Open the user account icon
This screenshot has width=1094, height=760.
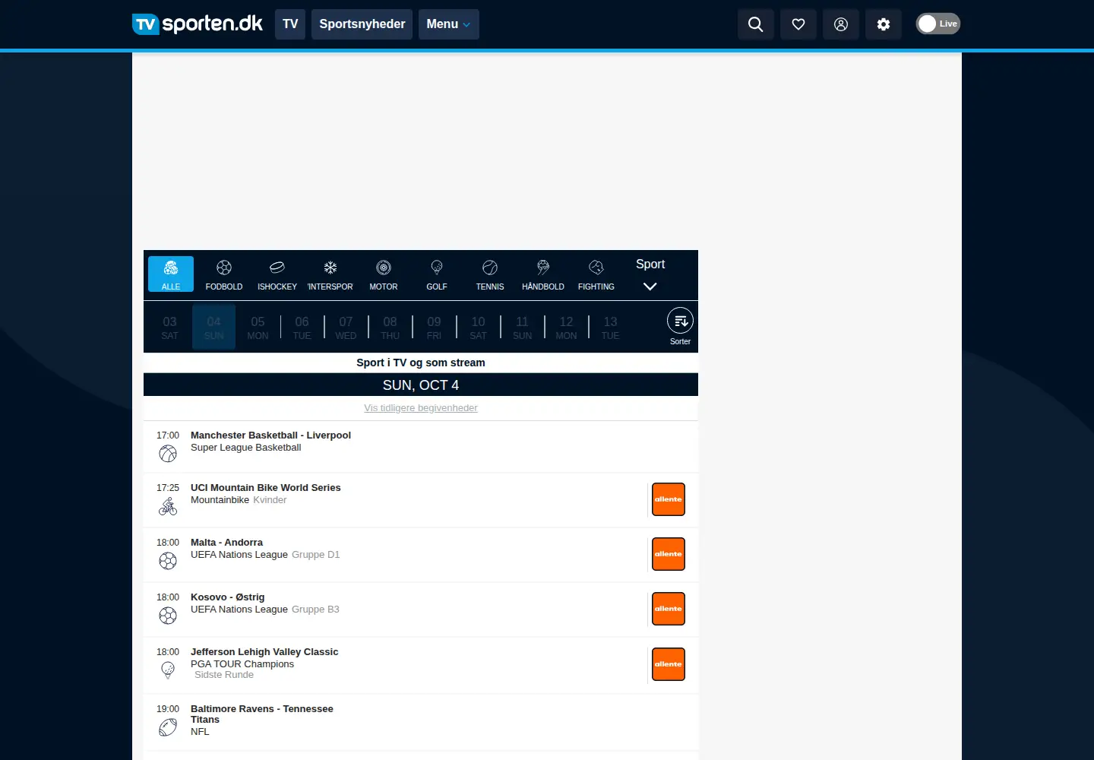point(841,24)
